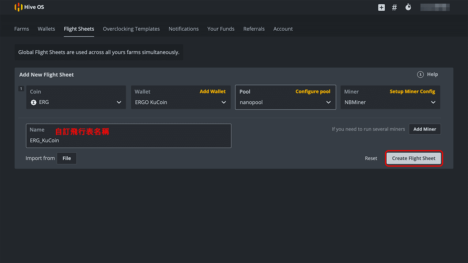The height and width of the screenshot is (263, 468).
Task: Expand the Pool nanopool dropdown
Action: pos(328,103)
